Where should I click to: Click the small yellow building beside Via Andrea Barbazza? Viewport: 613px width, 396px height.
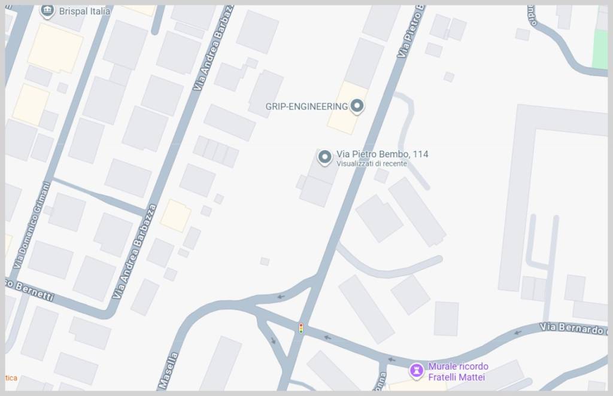click(x=175, y=215)
